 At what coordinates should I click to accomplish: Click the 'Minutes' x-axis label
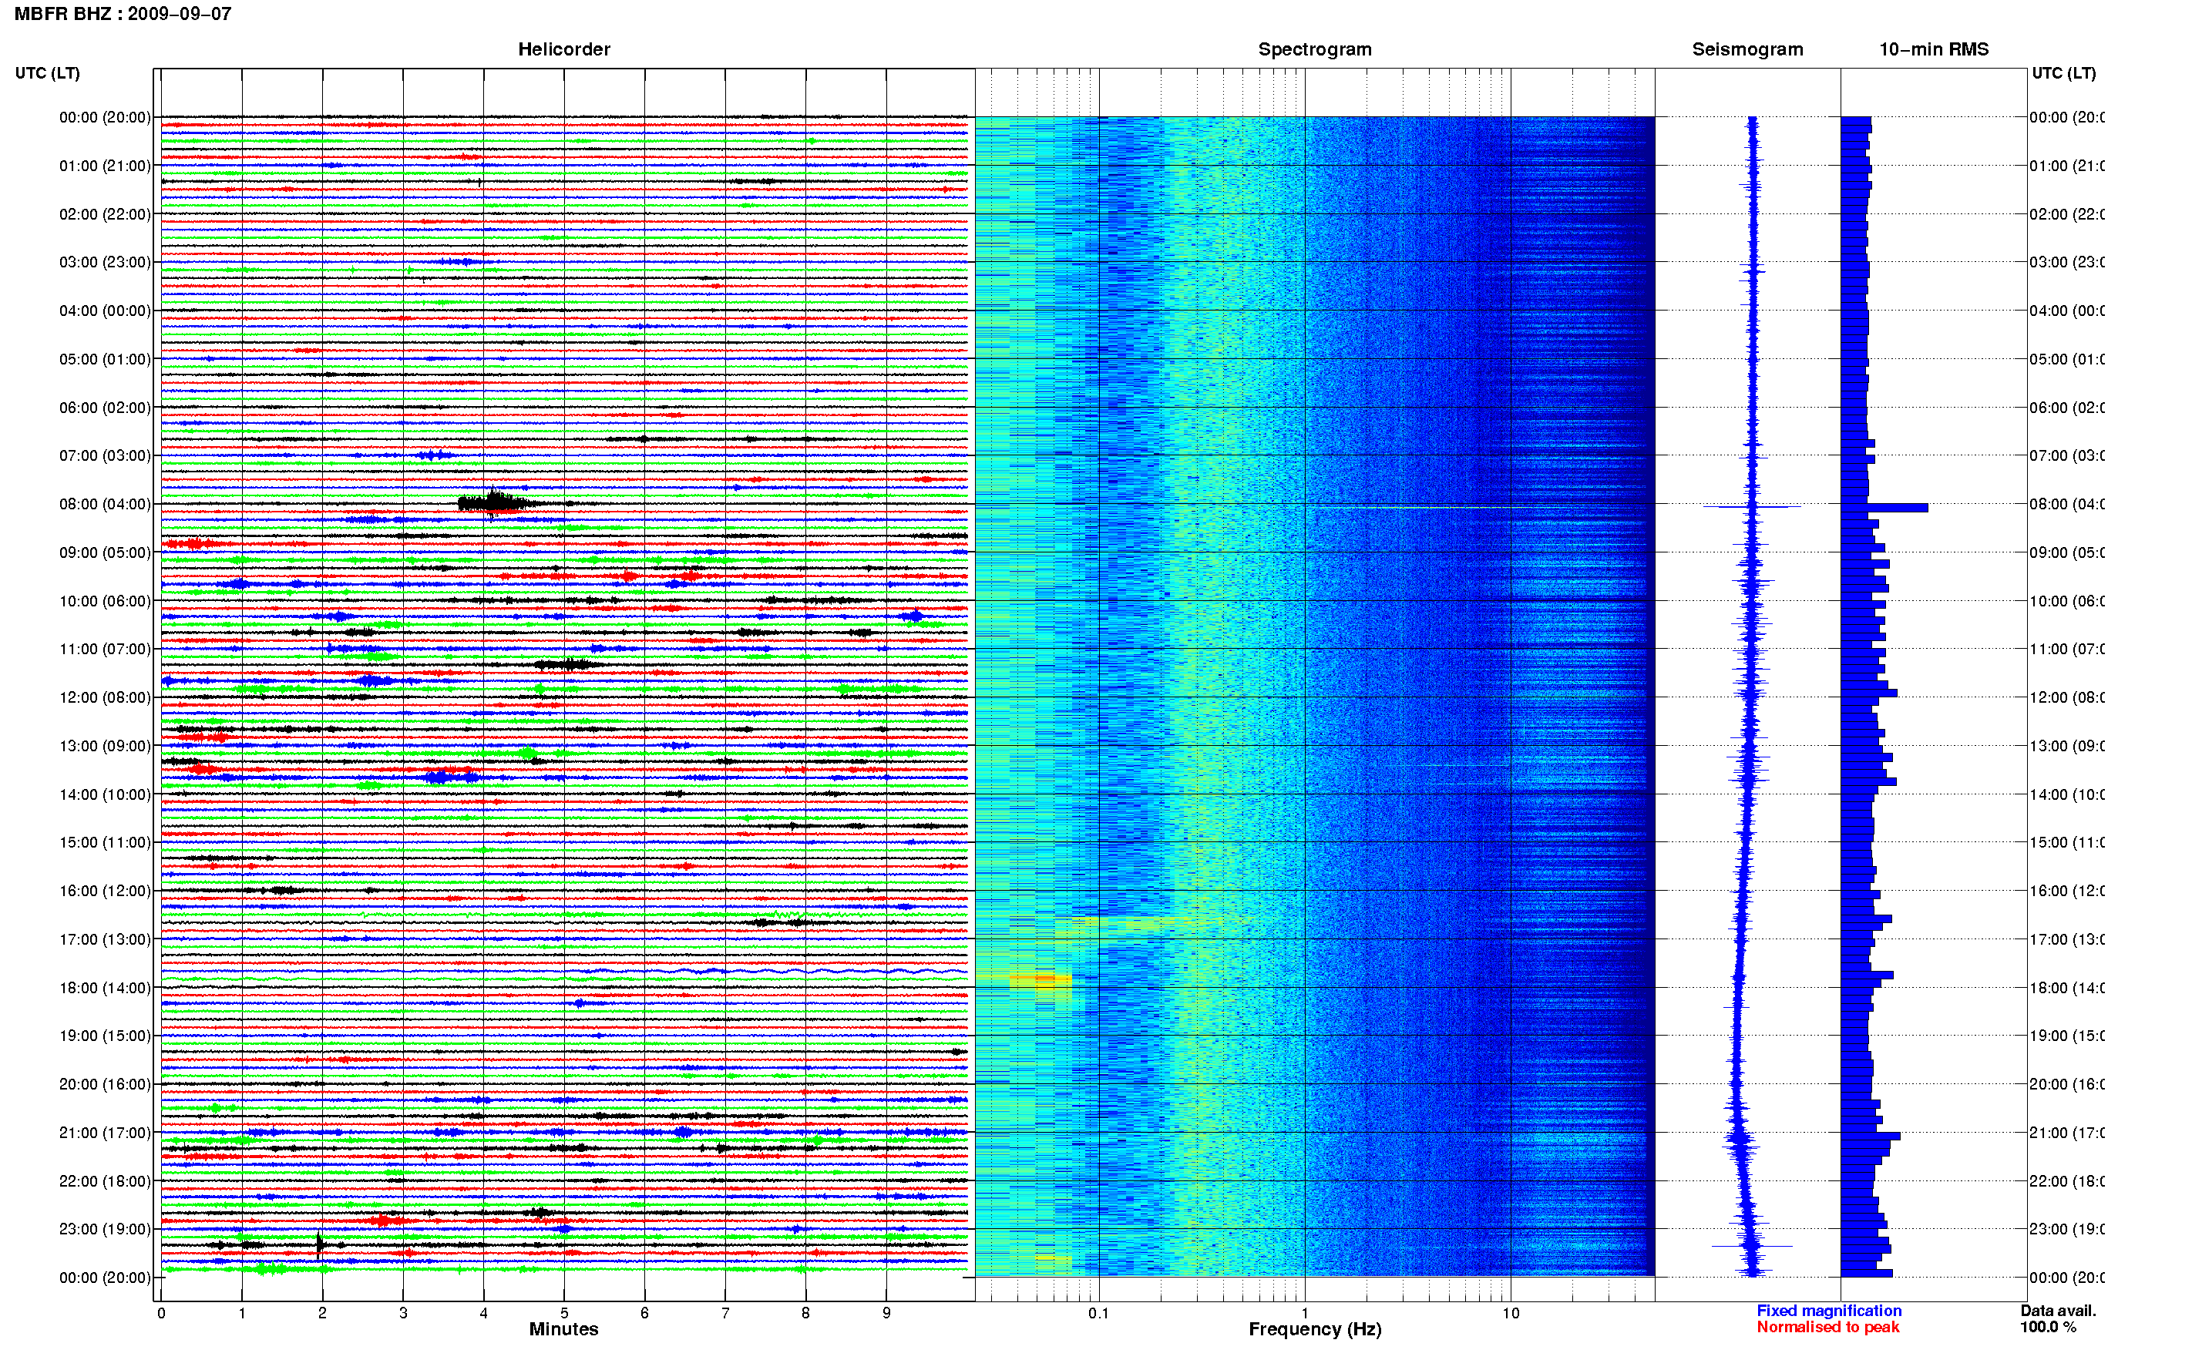click(563, 1329)
